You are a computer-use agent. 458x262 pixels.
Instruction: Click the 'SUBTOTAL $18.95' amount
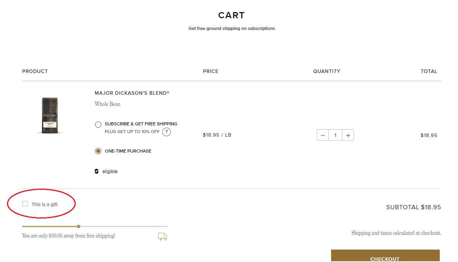[x=414, y=207]
